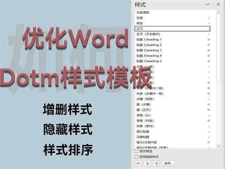This screenshot has width=225, height=169.
Task: Toggle the 禁用链接样式 checkbox
Action: click(136, 157)
